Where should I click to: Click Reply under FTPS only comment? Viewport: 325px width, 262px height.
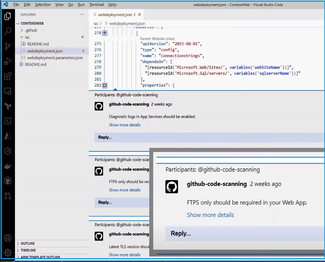[122, 203]
